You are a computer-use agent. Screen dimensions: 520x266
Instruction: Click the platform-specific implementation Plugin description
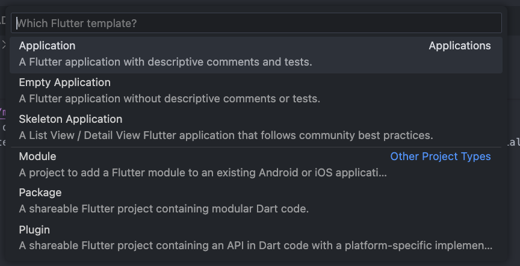pos(256,246)
